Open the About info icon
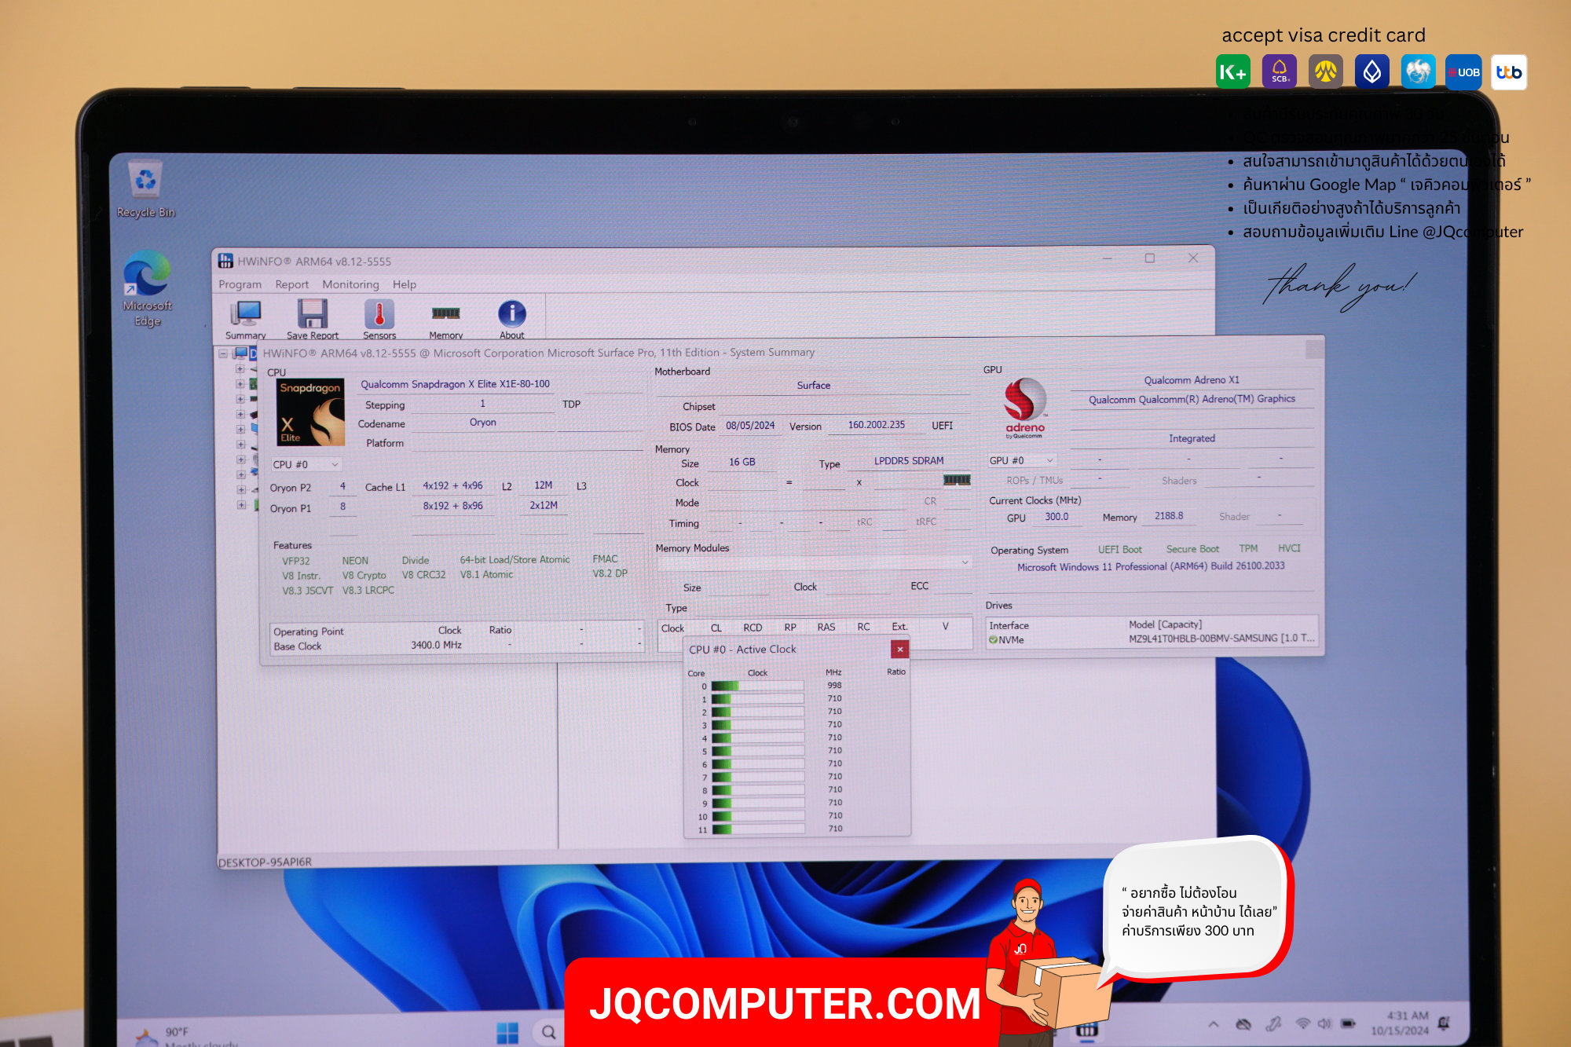Image resolution: width=1571 pixels, height=1047 pixels. [x=512, y=320]
